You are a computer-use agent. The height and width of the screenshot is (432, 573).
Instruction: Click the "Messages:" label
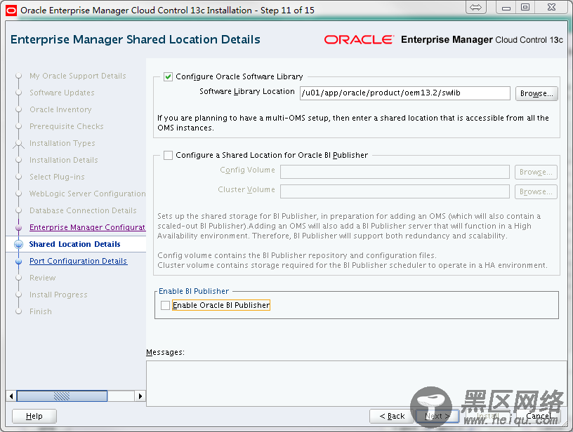tap(165, 353)
